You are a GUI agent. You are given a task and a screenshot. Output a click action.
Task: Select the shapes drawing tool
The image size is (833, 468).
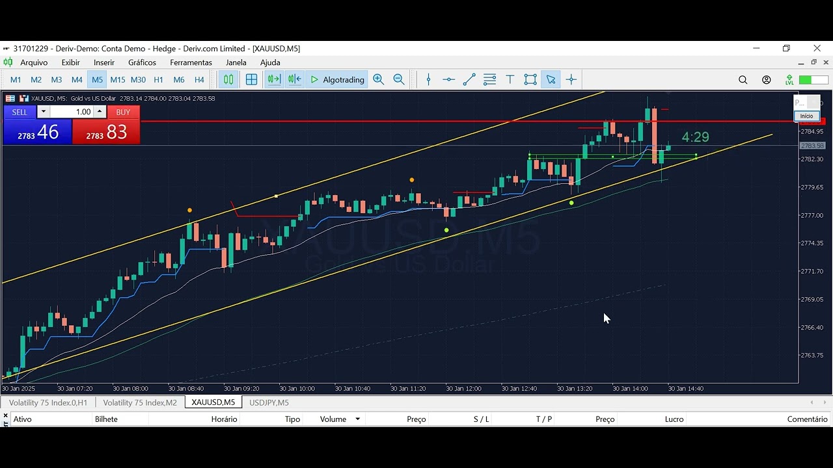point(530,79)
